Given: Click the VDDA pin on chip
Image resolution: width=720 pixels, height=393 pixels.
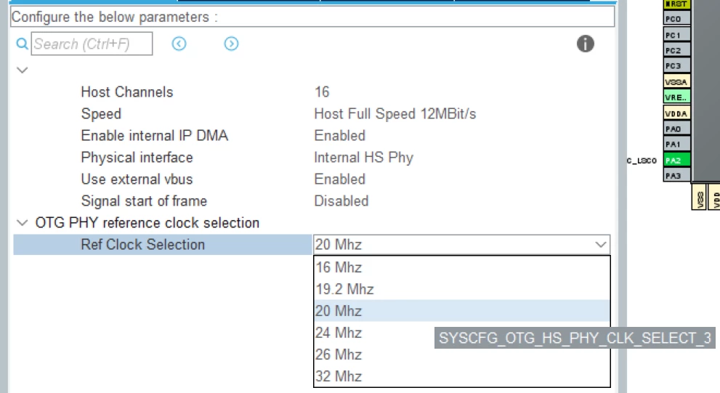Looking at the screenshot, I should tap(677, 113).
